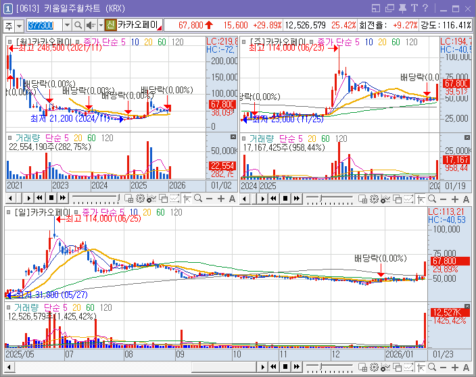This screenshot has width=476, height=377.
Task: Click grid layout icon in monthly toolbar
Action: click(x=128, y=199)
